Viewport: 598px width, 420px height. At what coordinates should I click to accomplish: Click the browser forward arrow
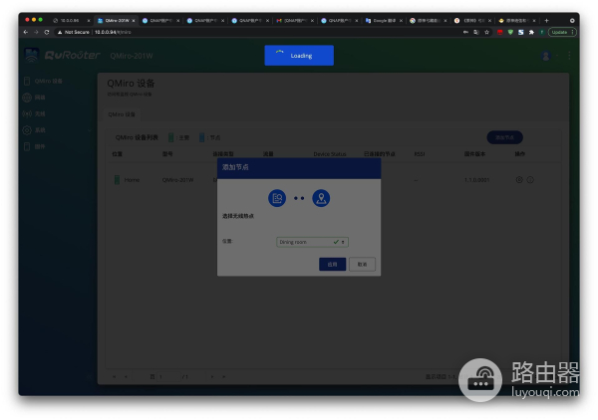tap(36, 32)
